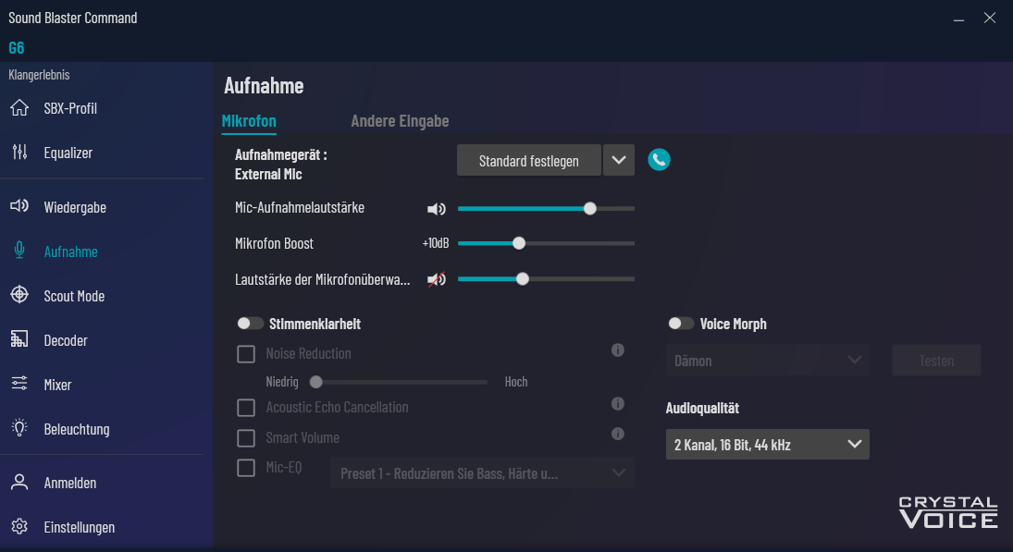
Task: Toggle the Voice Morph switch
Action: pos(680,323)
